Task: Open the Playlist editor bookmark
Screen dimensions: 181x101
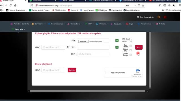Action: [x=115, y=10]
